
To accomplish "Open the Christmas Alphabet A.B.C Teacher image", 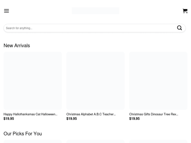I will click(95, 81).
